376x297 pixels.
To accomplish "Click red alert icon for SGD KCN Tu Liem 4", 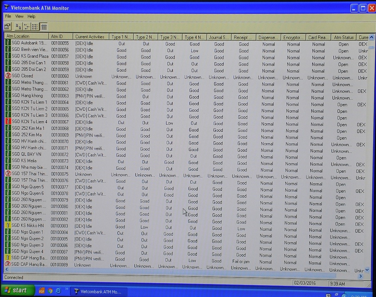I will pos(8,122).
